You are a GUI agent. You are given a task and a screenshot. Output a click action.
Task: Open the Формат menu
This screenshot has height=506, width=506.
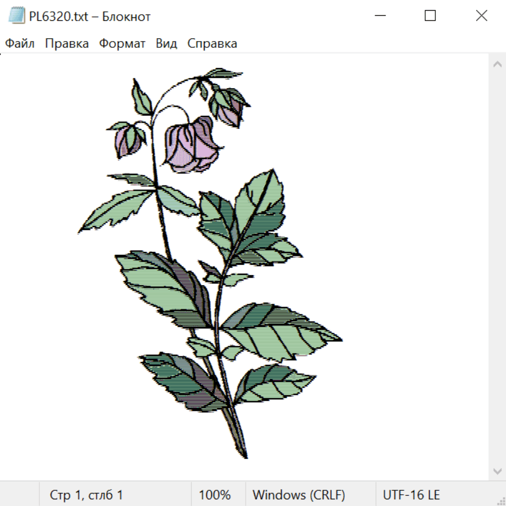[x=122, y=43]
